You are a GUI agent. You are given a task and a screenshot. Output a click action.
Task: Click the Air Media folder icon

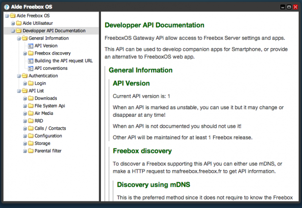point(31,113)
